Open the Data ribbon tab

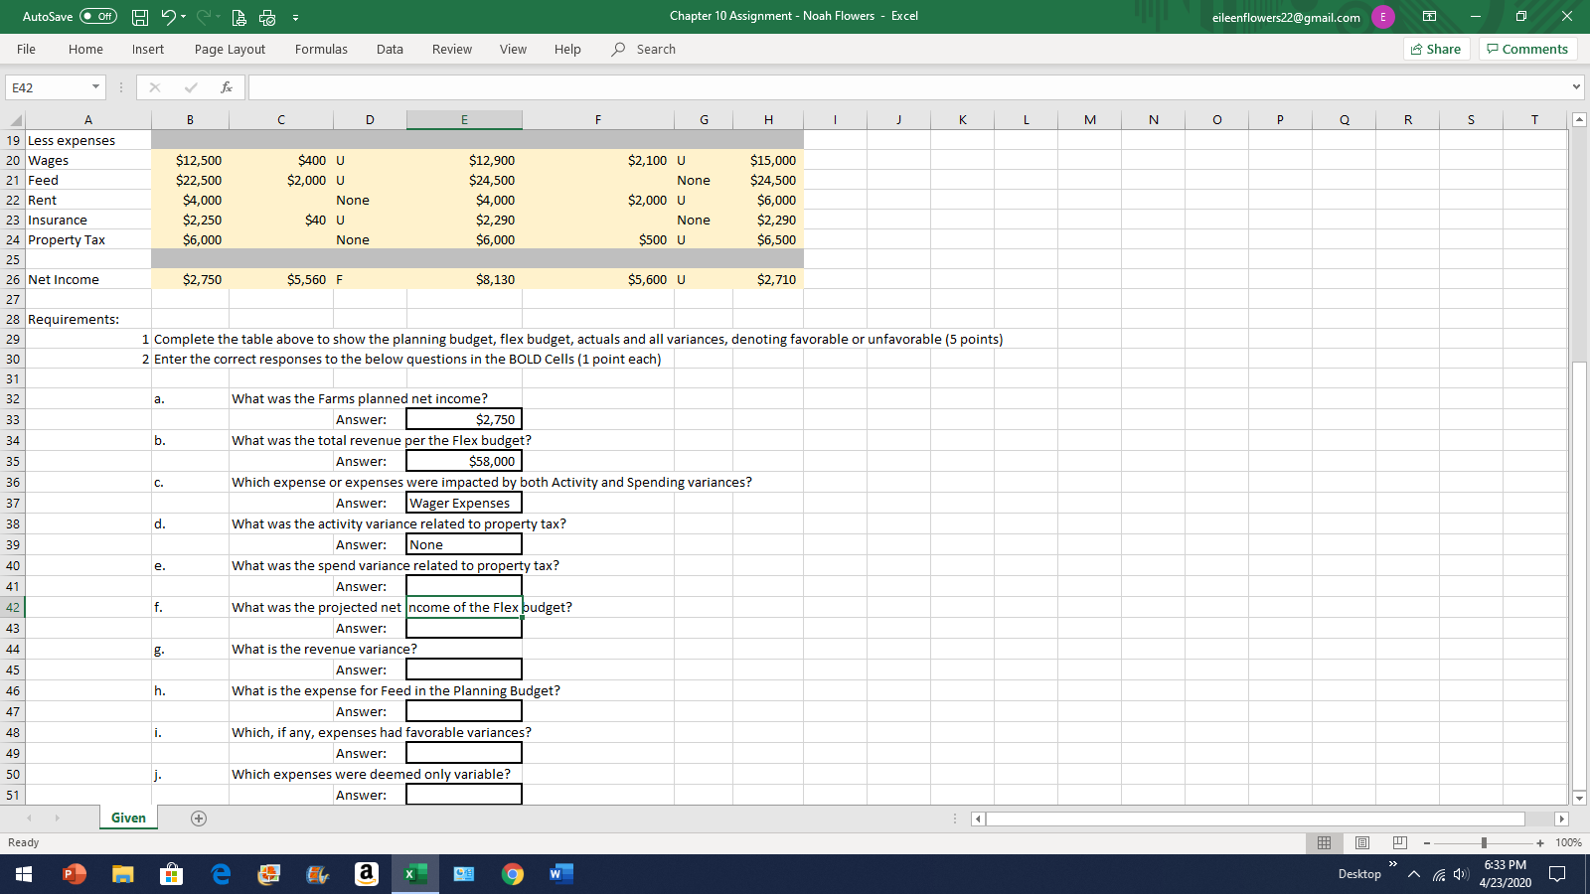click(390, 49)
